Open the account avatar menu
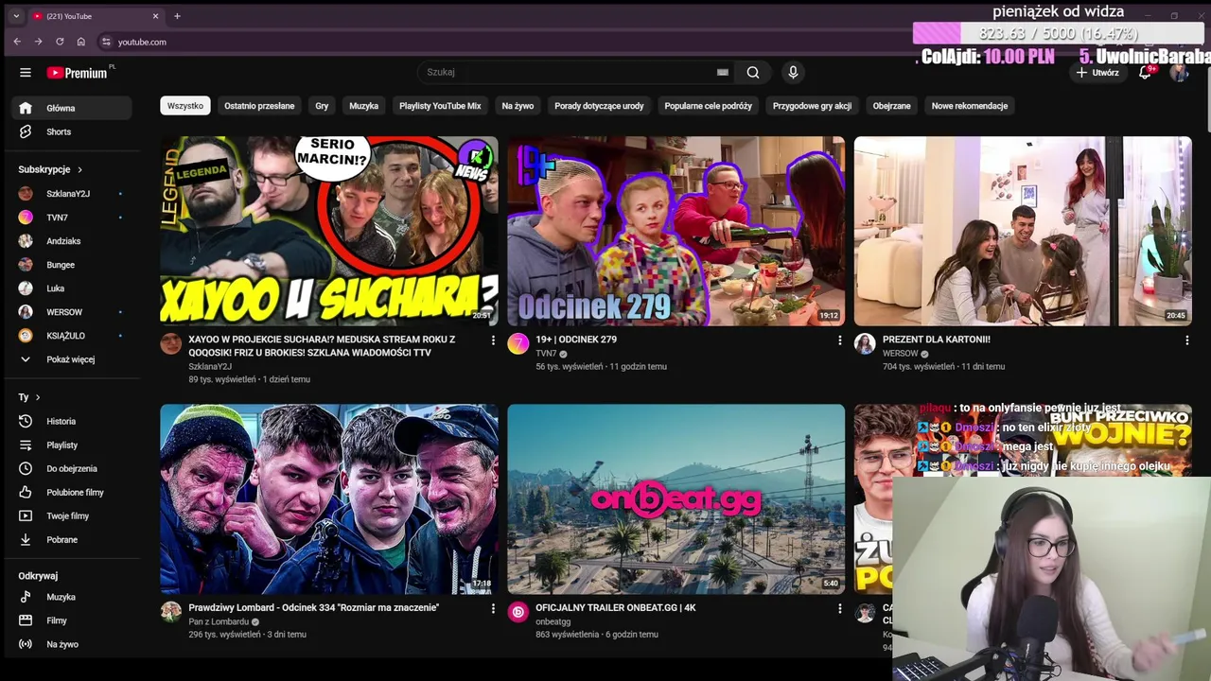The image size is (1211, 681). [x=1179, y=72]
